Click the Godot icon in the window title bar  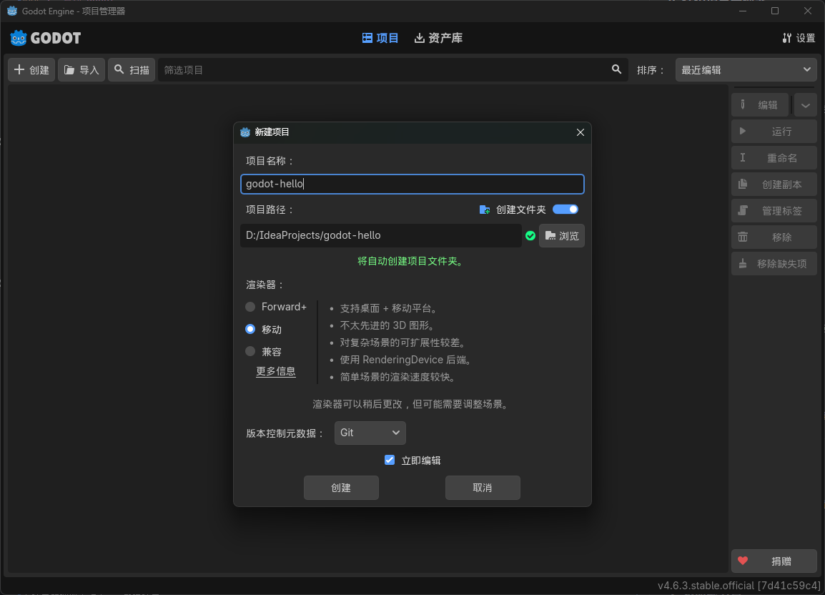pyautogui.click(x=12, y=11)
